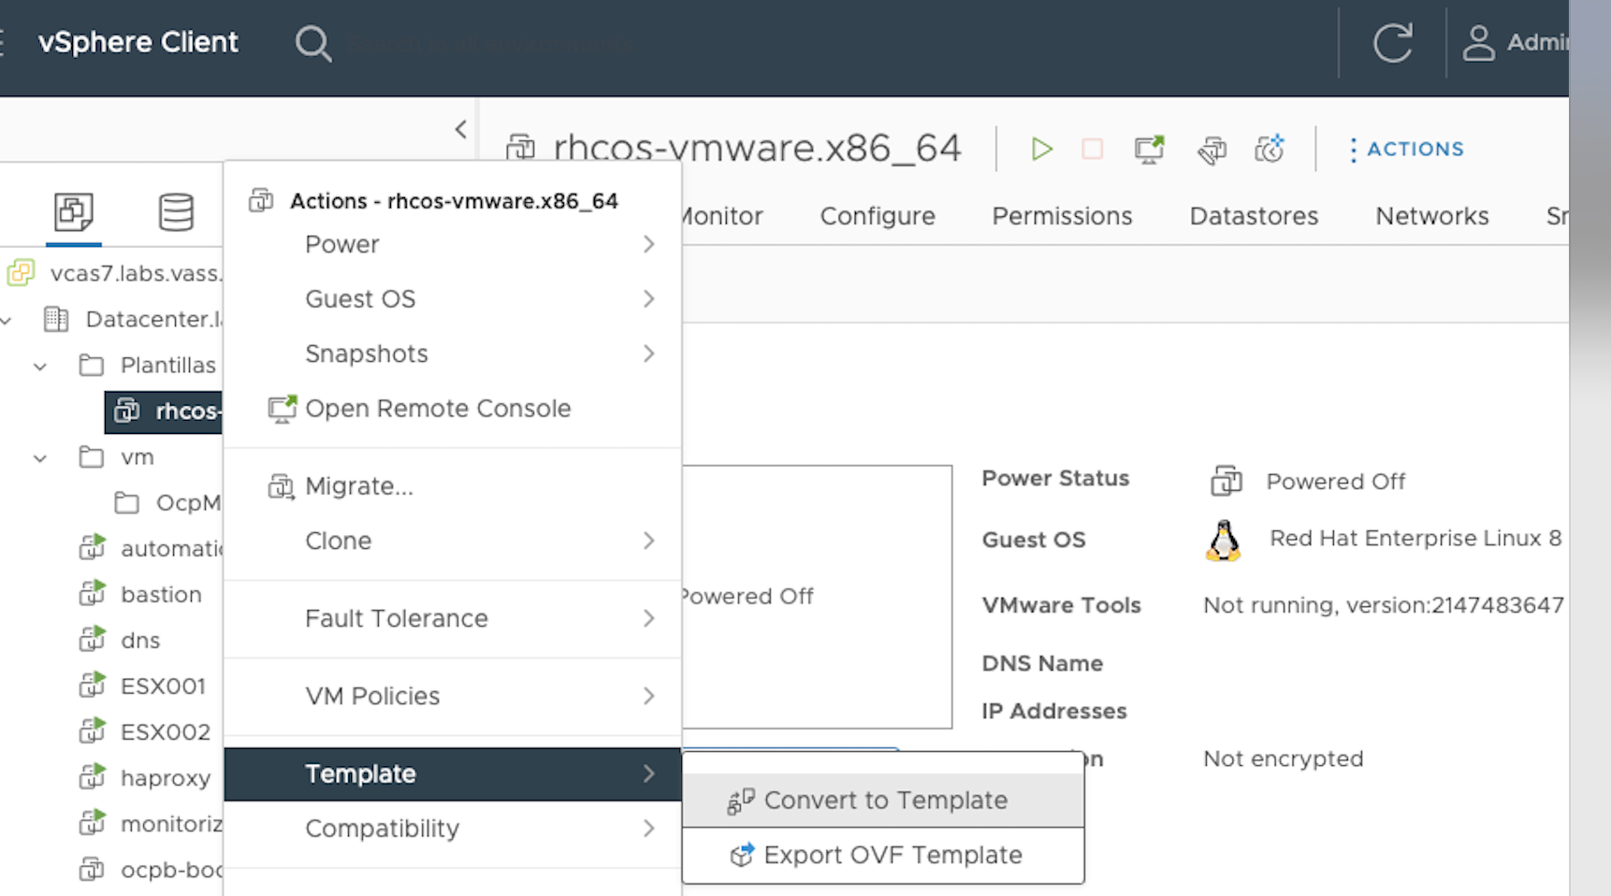
Task: Open the Guest OS submenu
Action: click(453, 298)
